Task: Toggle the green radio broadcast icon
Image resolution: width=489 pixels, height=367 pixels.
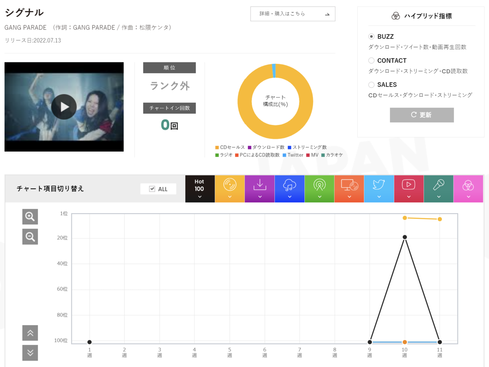Action: [319, 189]
